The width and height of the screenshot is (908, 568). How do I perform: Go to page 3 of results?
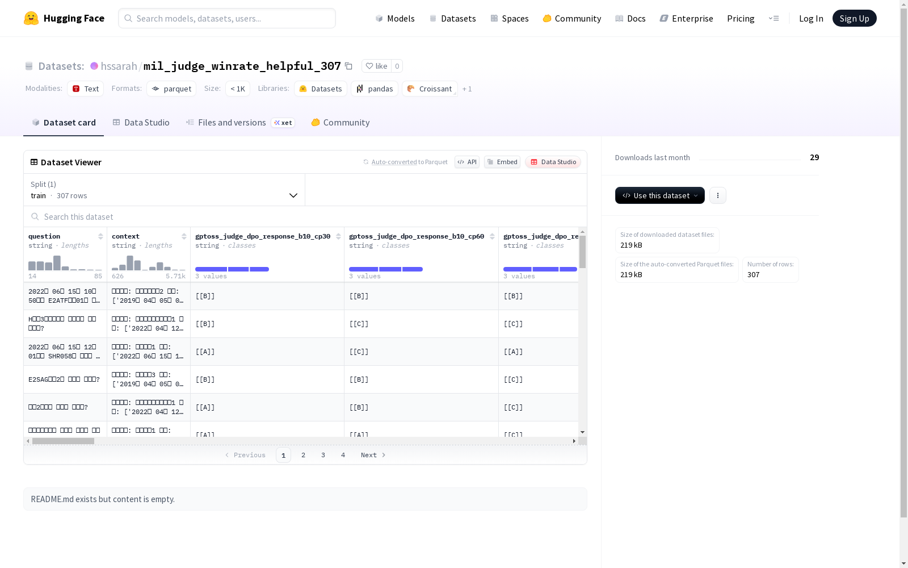pyautogui.click(x=323, y=455)
